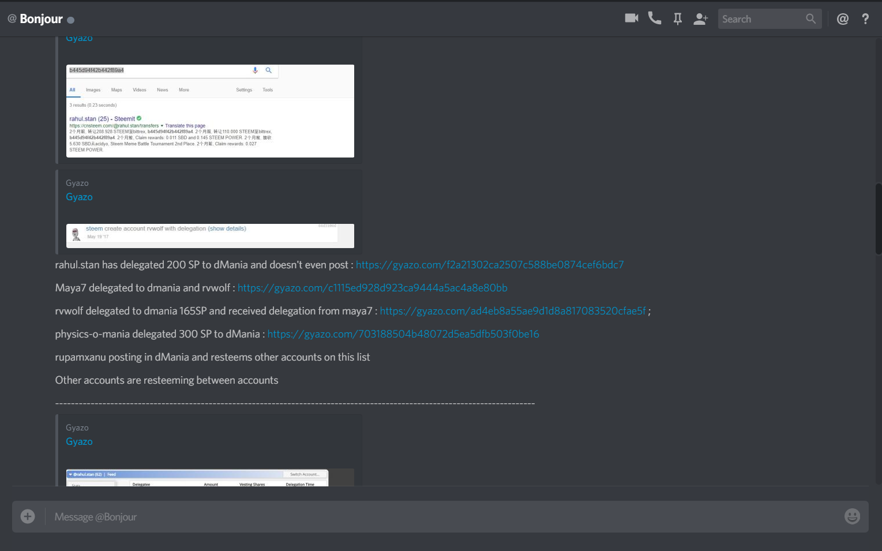Open recent mentions with the @ icon
Screen dimensions: 882x551
[842, 18]
